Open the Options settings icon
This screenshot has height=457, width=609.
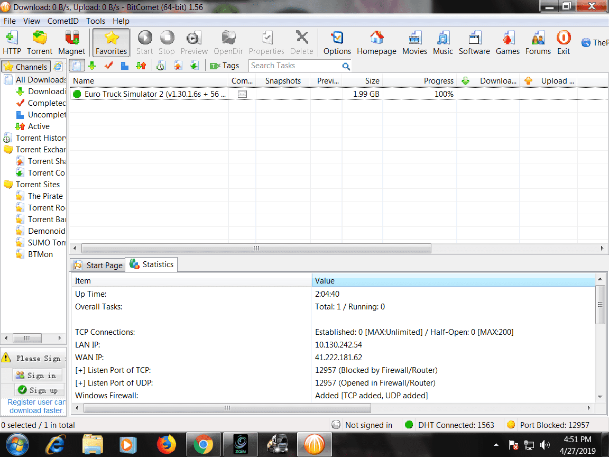[x=337, y=42]
